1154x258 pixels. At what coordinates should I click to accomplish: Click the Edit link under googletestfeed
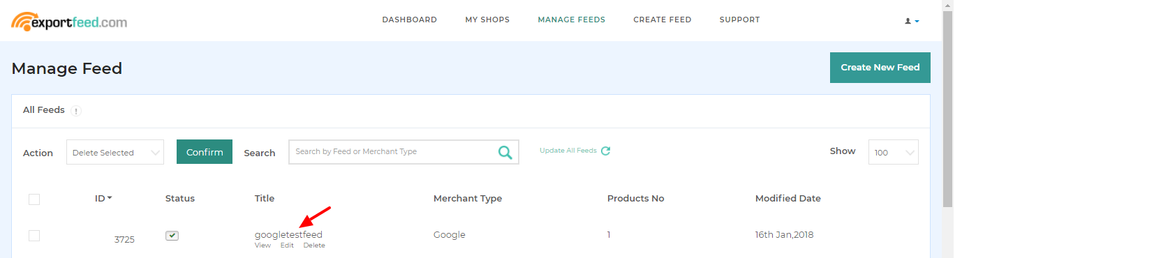click(287, 245)
